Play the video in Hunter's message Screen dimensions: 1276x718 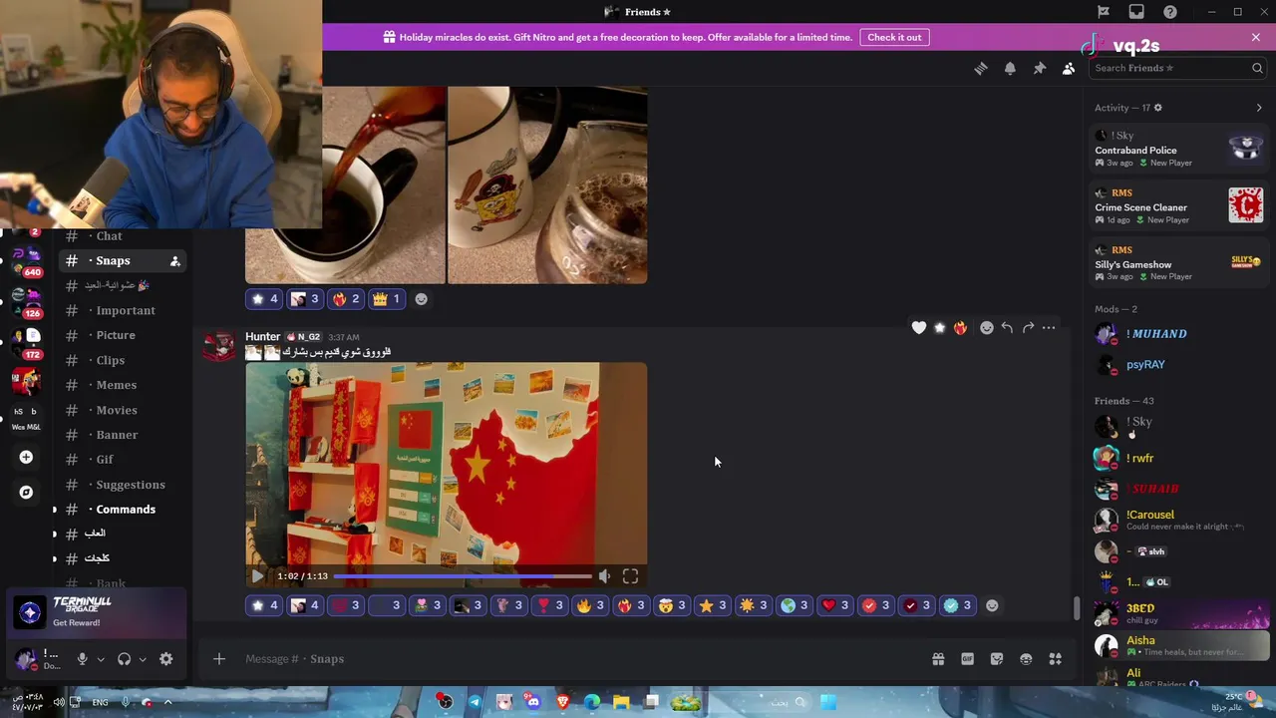tap(257, 576)
